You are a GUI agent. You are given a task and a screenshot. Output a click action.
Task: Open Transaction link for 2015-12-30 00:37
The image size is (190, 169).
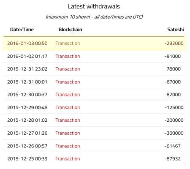click(x=68, y=95)
